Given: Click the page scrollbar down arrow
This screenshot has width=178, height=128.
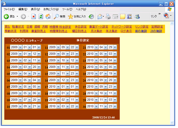Looking at the screenshot, I should coord(172,122).
